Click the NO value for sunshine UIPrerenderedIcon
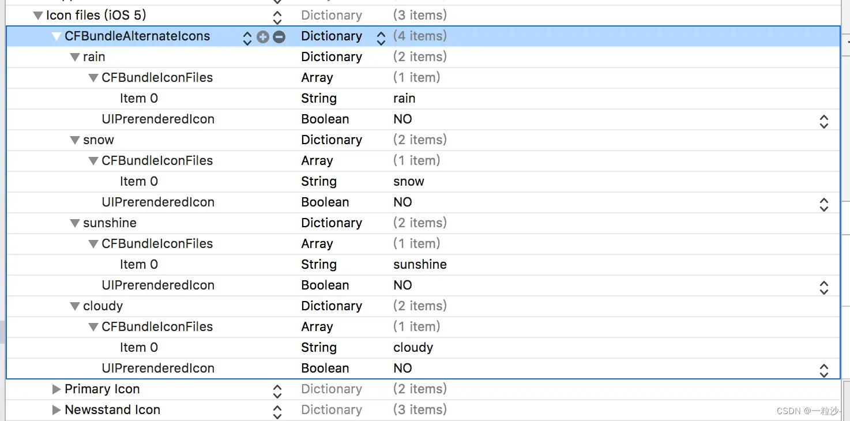This screenshot has height=421, width=850. tap(403, 285)
